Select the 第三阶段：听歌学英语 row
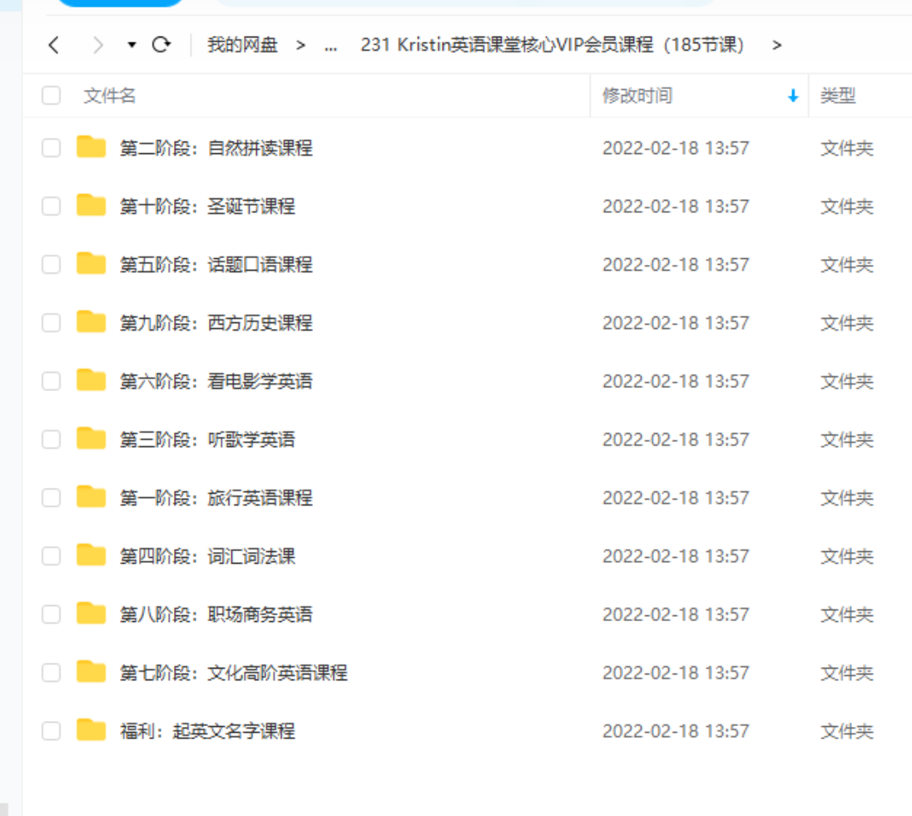Viewport: 912px width, 816px height. (x=467, y=440)
